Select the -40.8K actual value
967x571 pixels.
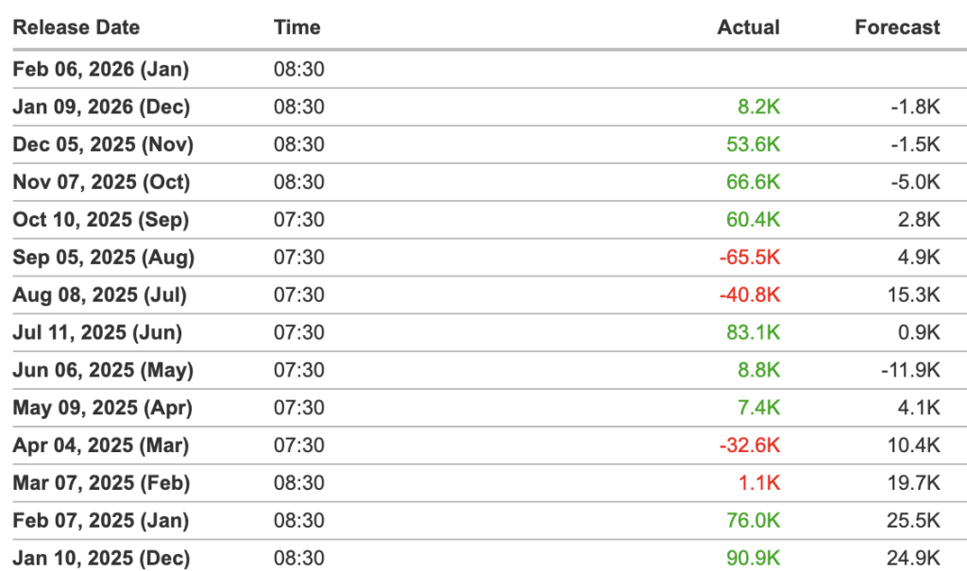(750, 295)
